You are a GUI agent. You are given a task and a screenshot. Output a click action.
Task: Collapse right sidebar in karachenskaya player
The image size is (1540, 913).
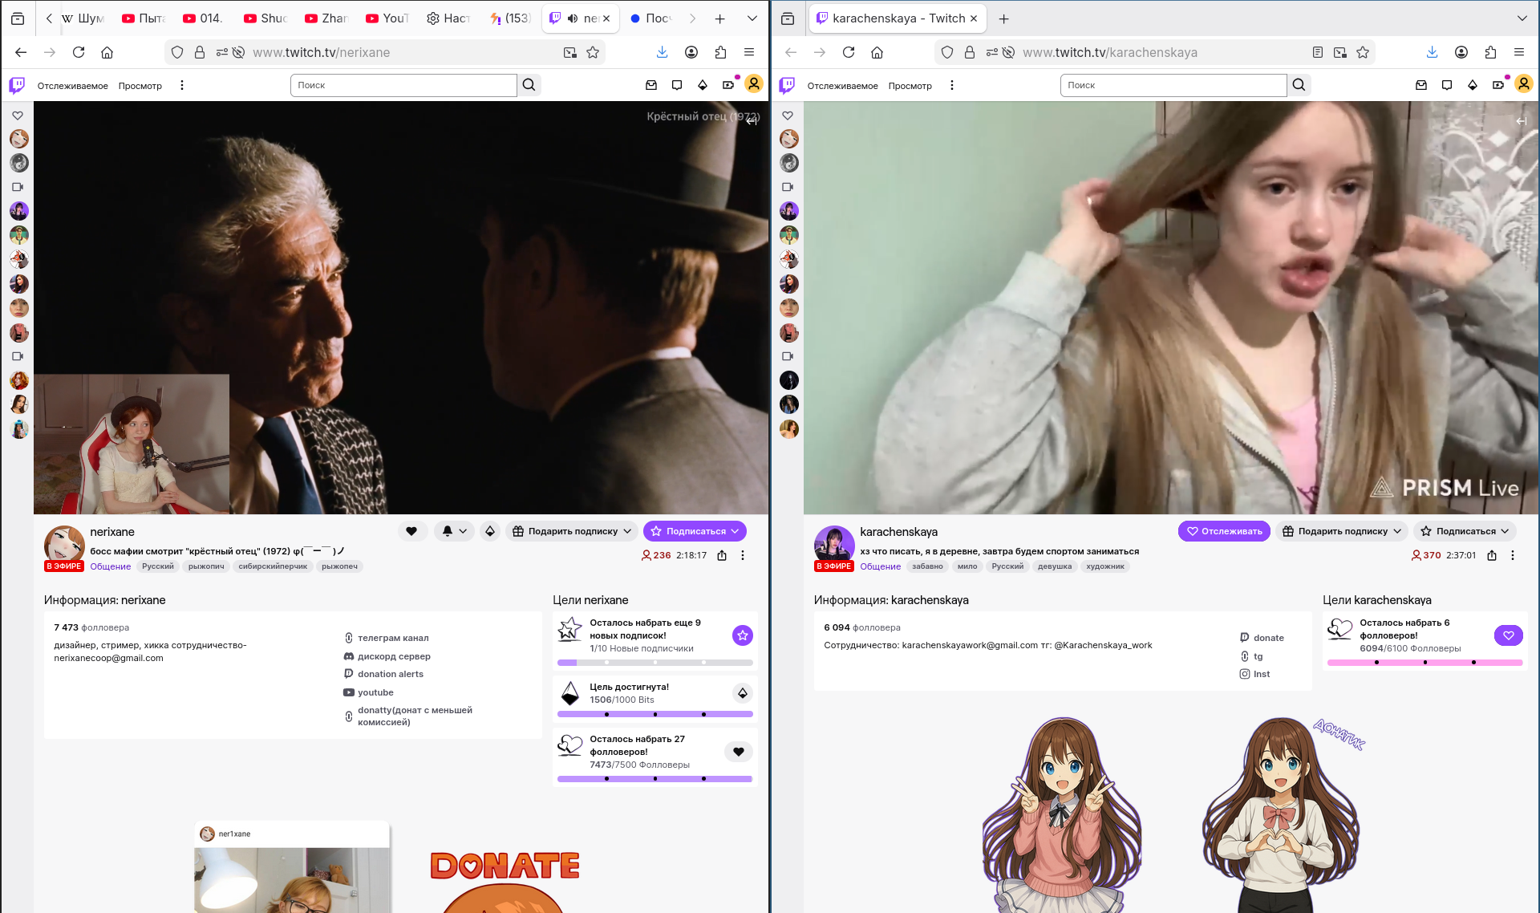(x=1520, y=121)
